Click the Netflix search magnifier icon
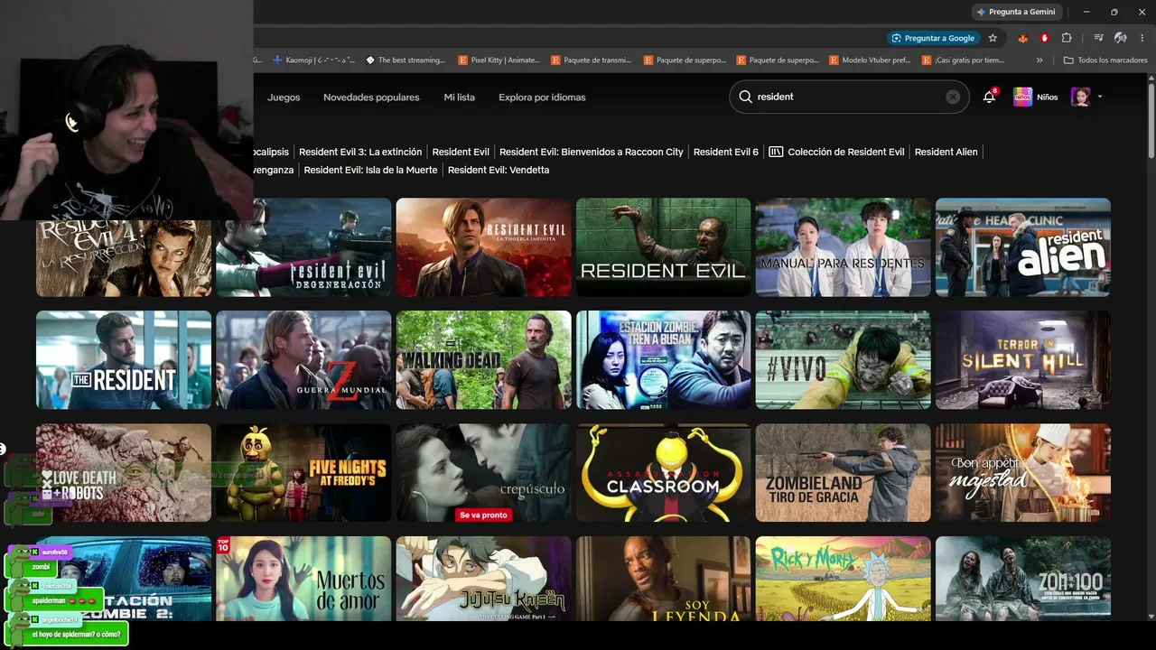 [745, 97]
